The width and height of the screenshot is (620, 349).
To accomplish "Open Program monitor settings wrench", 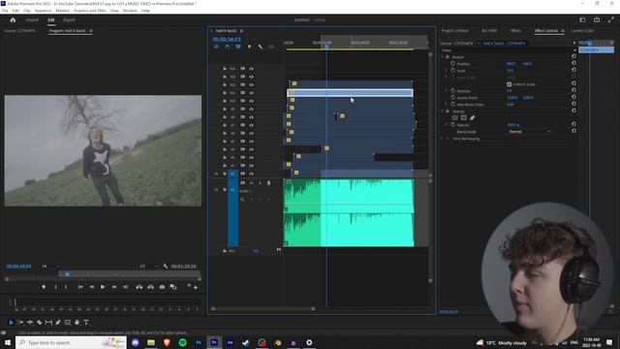I will tap(166, 267).
